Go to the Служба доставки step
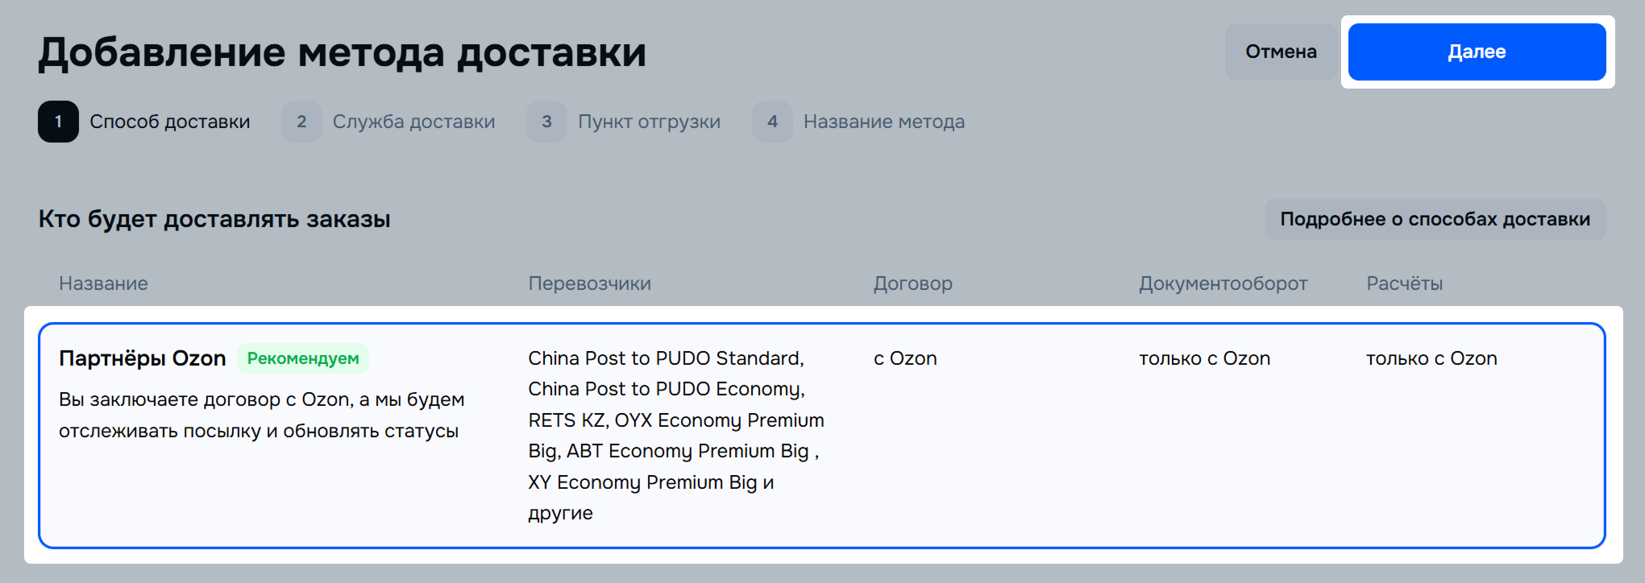This screenshot has width=1645, height=583. [x=413, y=122]
